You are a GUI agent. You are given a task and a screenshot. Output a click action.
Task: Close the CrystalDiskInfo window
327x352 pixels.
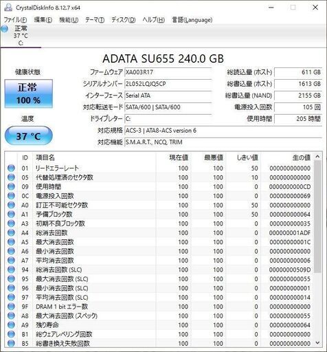315,8
